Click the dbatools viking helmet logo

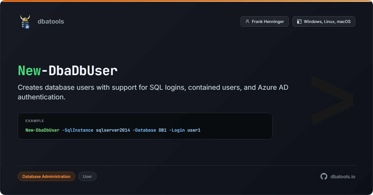(x=25, y=21)
